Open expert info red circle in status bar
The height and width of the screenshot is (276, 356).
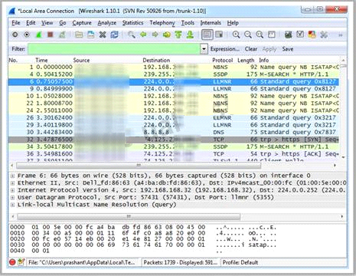(x=12, y=262)
